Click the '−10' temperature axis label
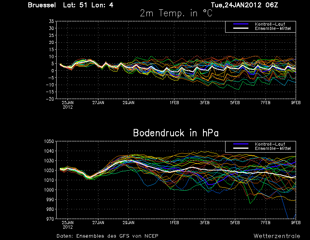Screen dimensions: 310x240 click(x=50, y=85)
